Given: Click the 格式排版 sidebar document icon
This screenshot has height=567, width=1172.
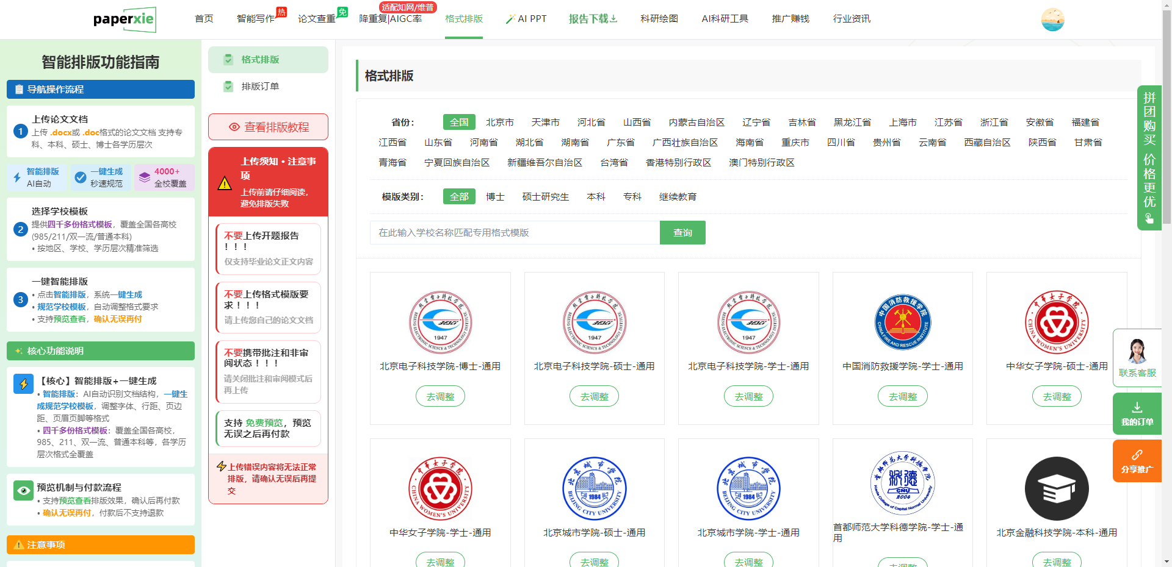Looking at the screenshot, I should (x=228, y=60).
